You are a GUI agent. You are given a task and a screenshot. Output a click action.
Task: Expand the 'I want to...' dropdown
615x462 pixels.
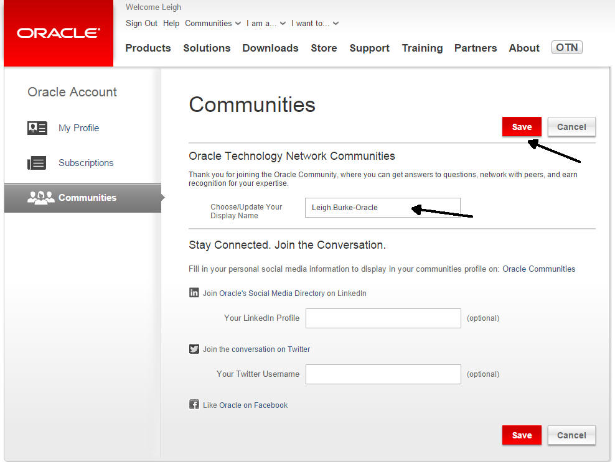click(x=315, y=24)
